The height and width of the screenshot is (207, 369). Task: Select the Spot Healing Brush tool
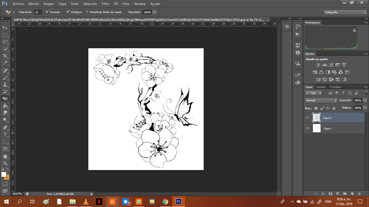[5, 70]
